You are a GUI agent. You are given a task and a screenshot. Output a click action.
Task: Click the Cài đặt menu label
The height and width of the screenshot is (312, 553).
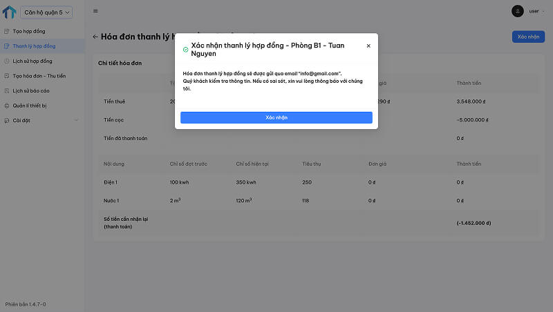coord(21,120)
